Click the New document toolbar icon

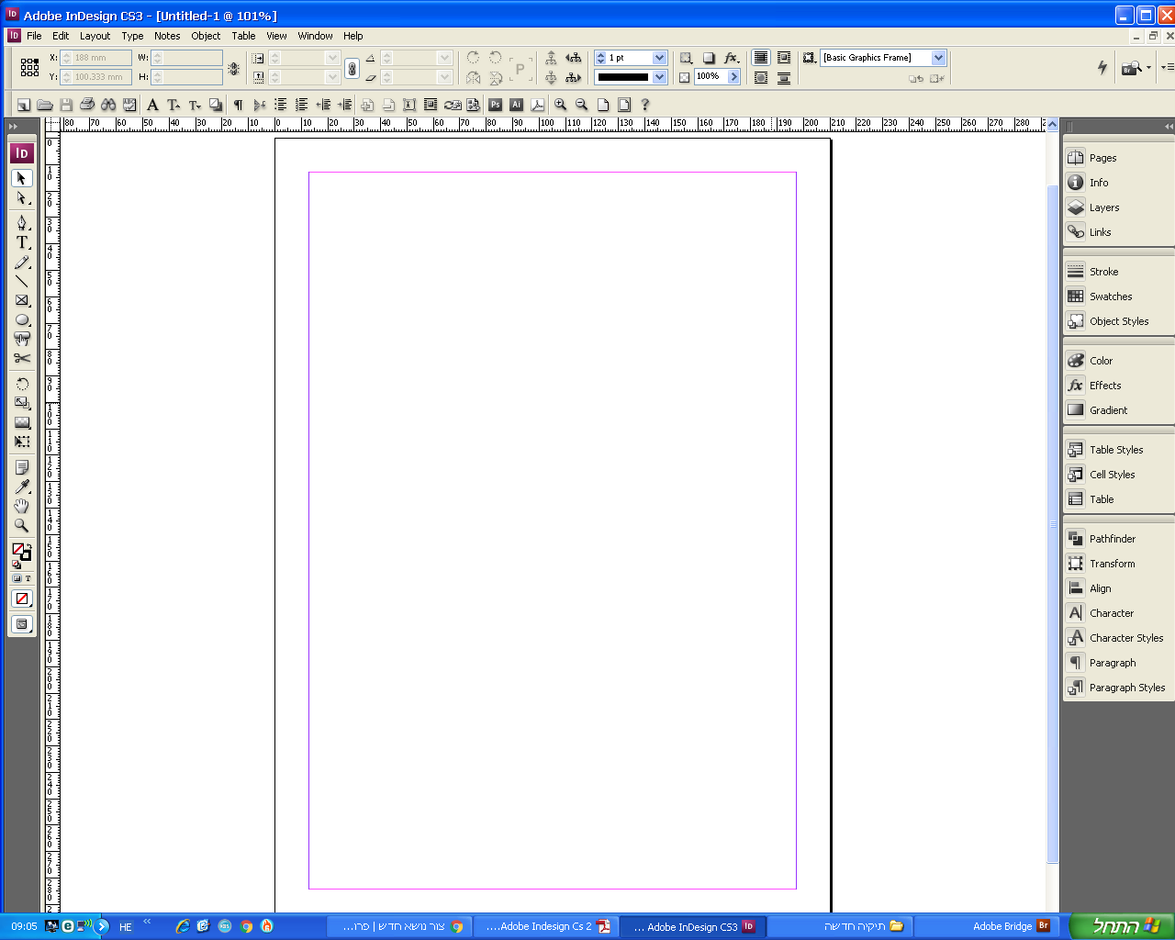click(x=24, y=105)
